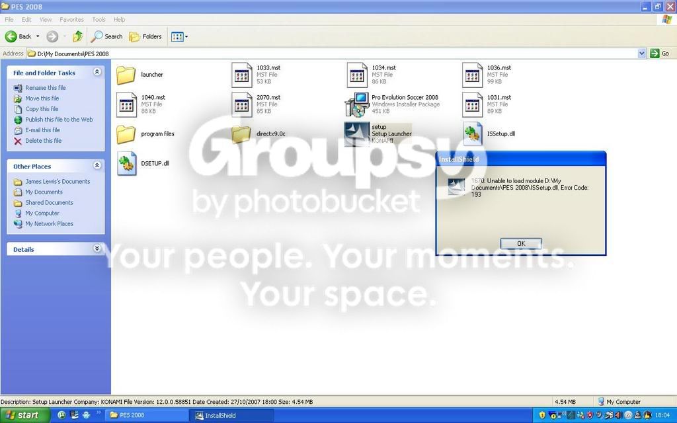Open the Edit menu
Viewport: 677px width, 423px height.
26,19
